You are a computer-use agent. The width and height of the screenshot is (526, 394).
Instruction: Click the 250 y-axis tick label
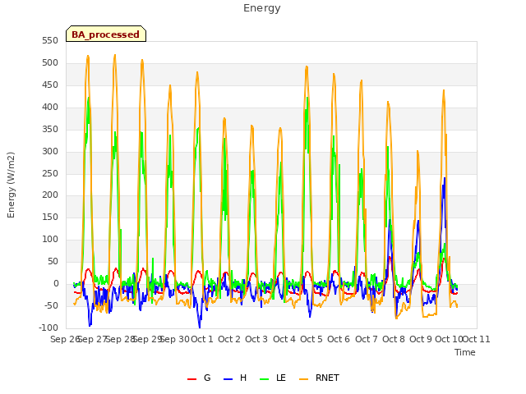click(50, 173)
